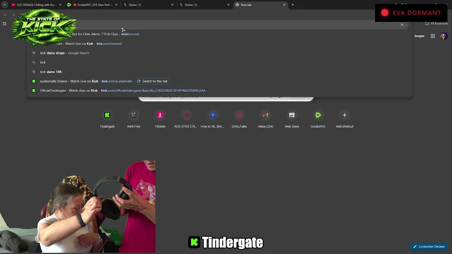This screenshot has width=452, height=254.
Task: Switch to the second Home / X tab
Action: 204,5
